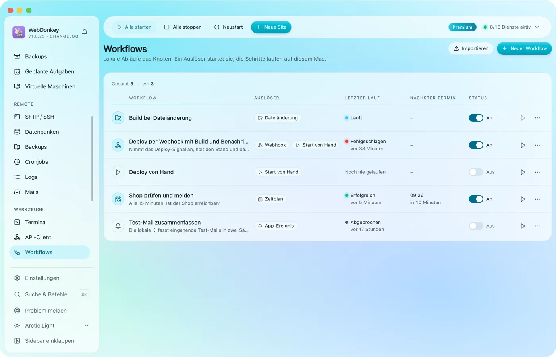This screenshot has width=556, height=357.
Task: Turn off Shop prüfen und melden toggle
Action: click(476, 199)
